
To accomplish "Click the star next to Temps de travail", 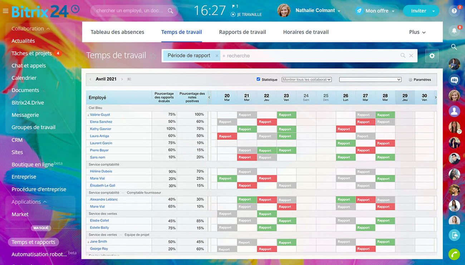I will pos(153,56).
